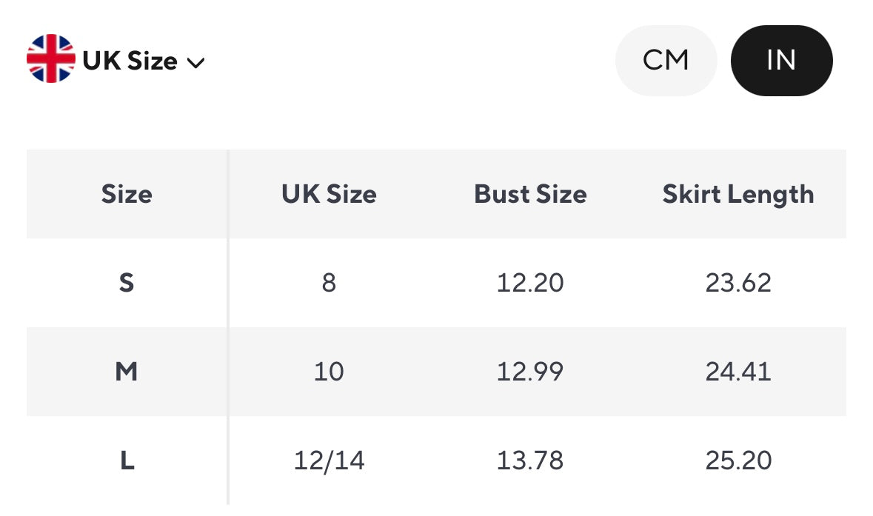Select the S size row label
This screenshot has height=516, width=873.
click(x=127, y=283)
